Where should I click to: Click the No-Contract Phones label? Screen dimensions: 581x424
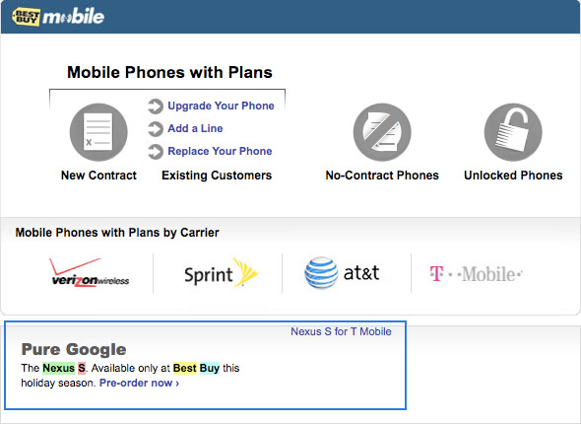point(382,176)
